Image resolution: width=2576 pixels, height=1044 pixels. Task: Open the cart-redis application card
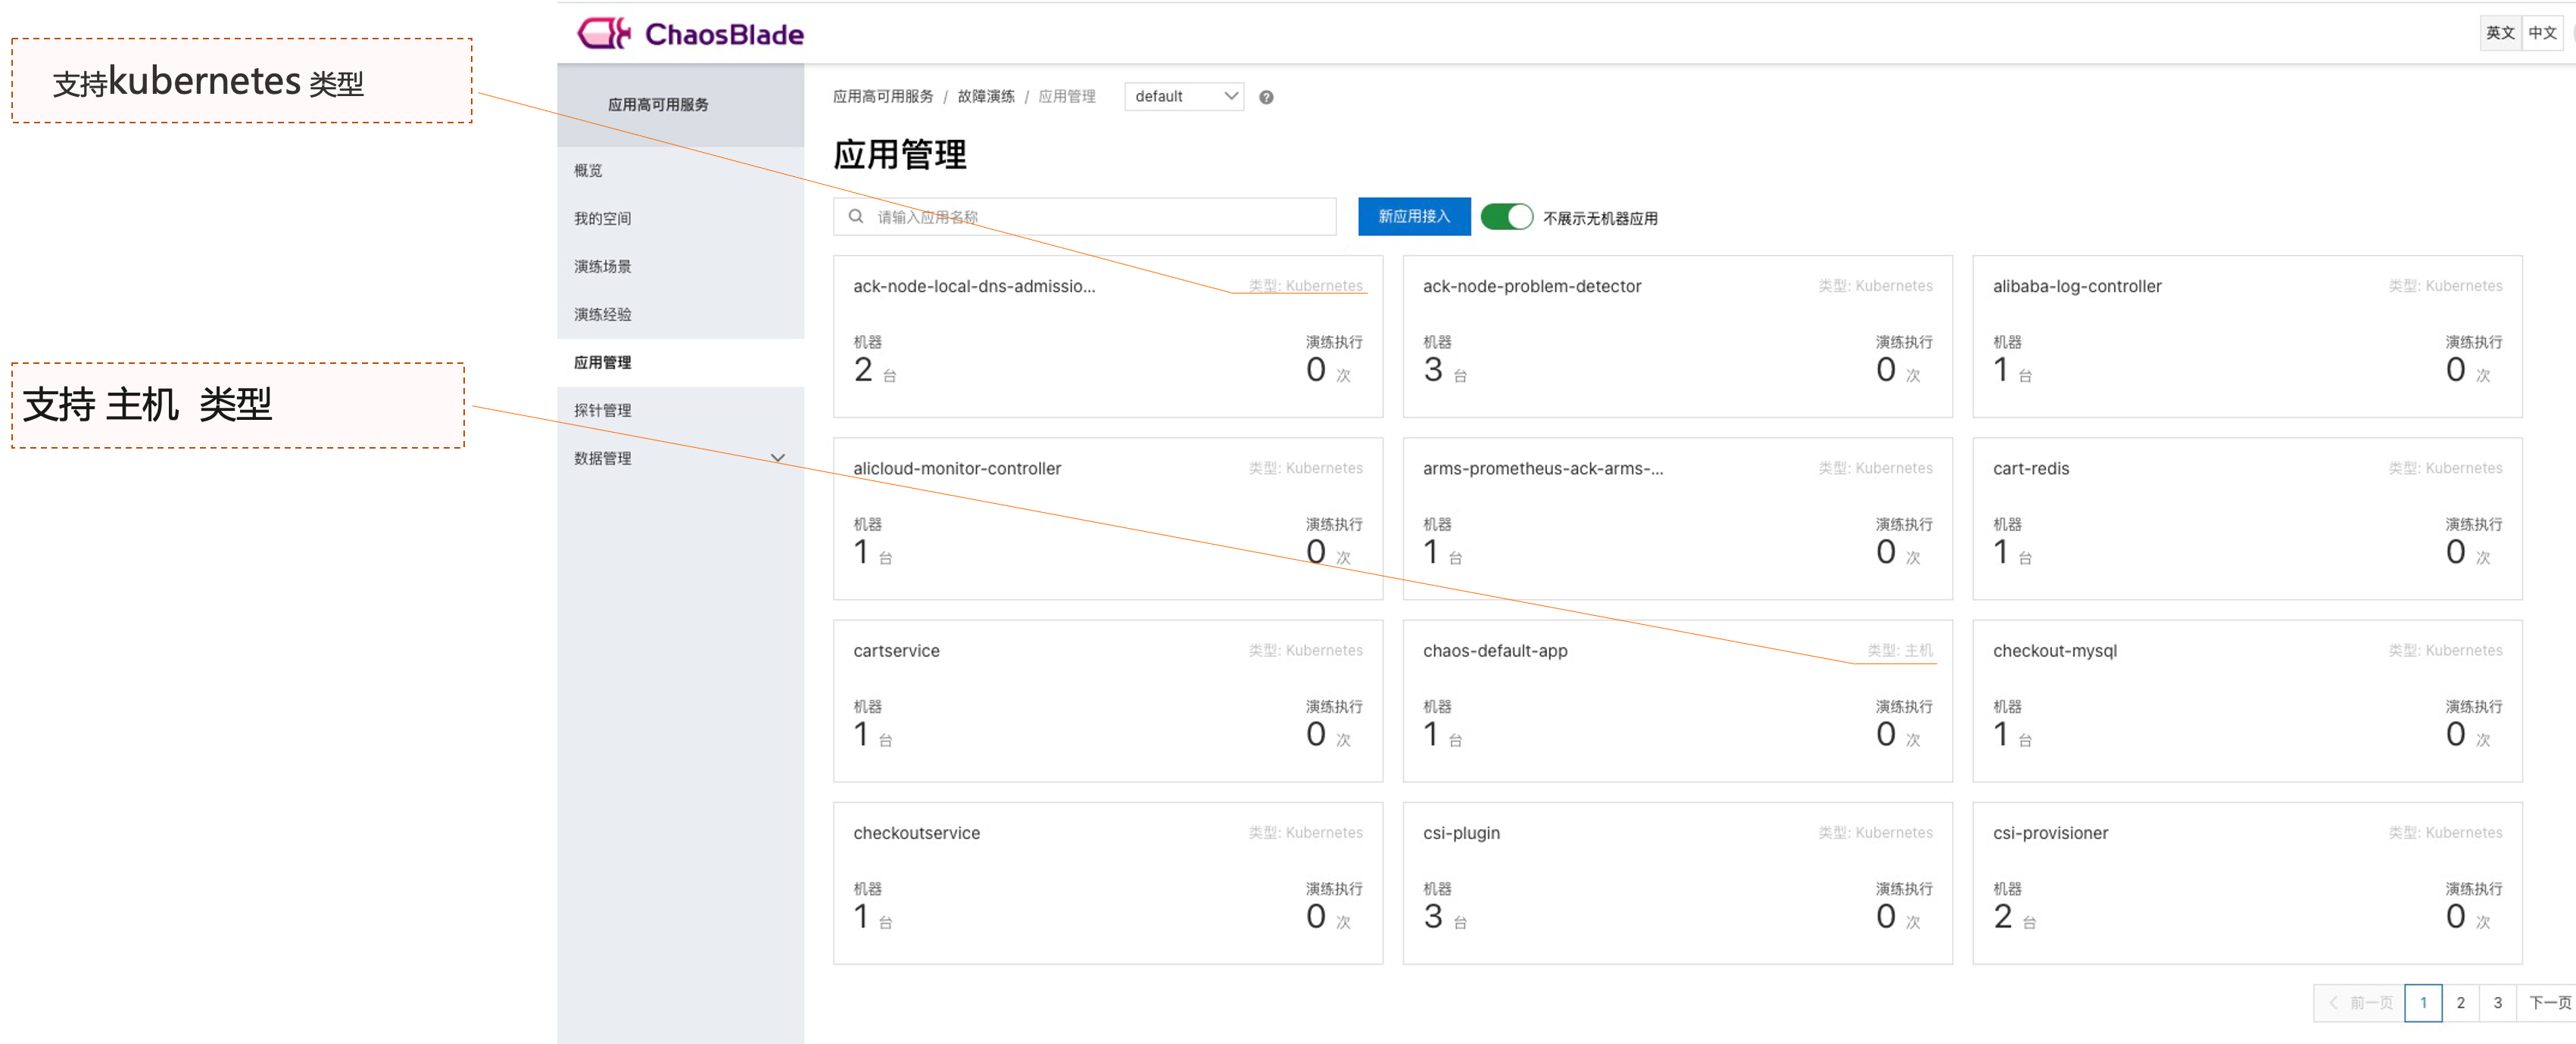click(x=2246, y=517)
